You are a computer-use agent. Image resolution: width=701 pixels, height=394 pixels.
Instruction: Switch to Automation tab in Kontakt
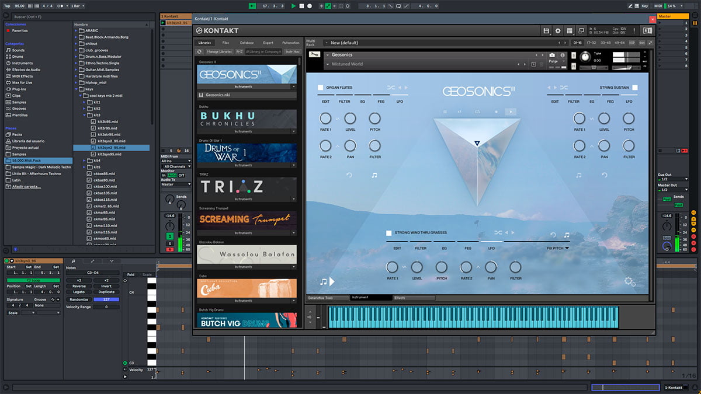point(290,43)
